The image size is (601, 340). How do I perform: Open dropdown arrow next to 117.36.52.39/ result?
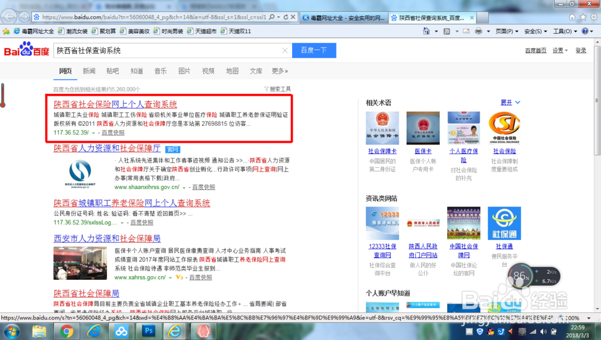click(x=93, y=133)
